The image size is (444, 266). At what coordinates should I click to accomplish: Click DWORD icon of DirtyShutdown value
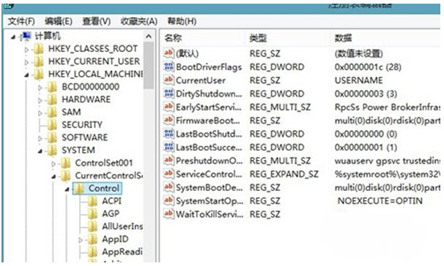pyautogui.click(x=169, y=94)
